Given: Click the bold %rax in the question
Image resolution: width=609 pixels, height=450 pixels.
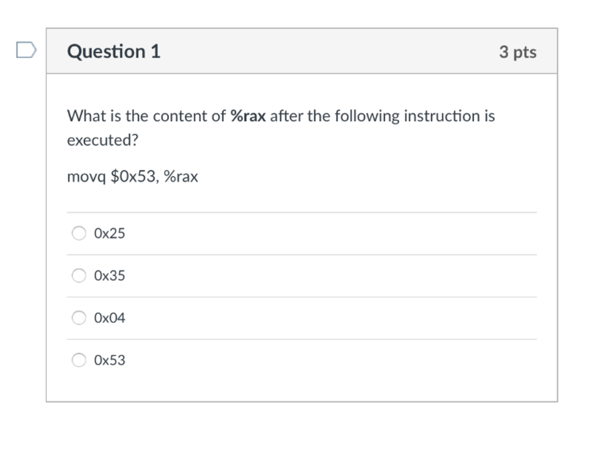Looking at the screenshot, I should pyautogui.click(x=247, y=116).
